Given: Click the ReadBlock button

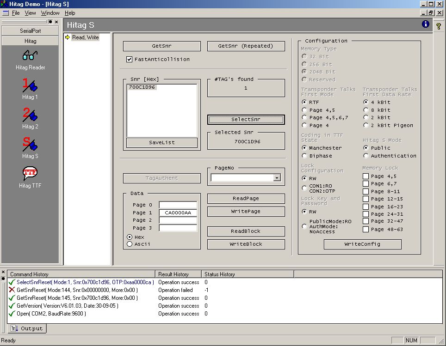Looking at the screenshot, I should 246,231.
